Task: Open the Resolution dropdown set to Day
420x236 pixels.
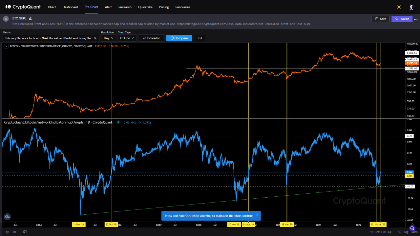Action: (109, 38)
